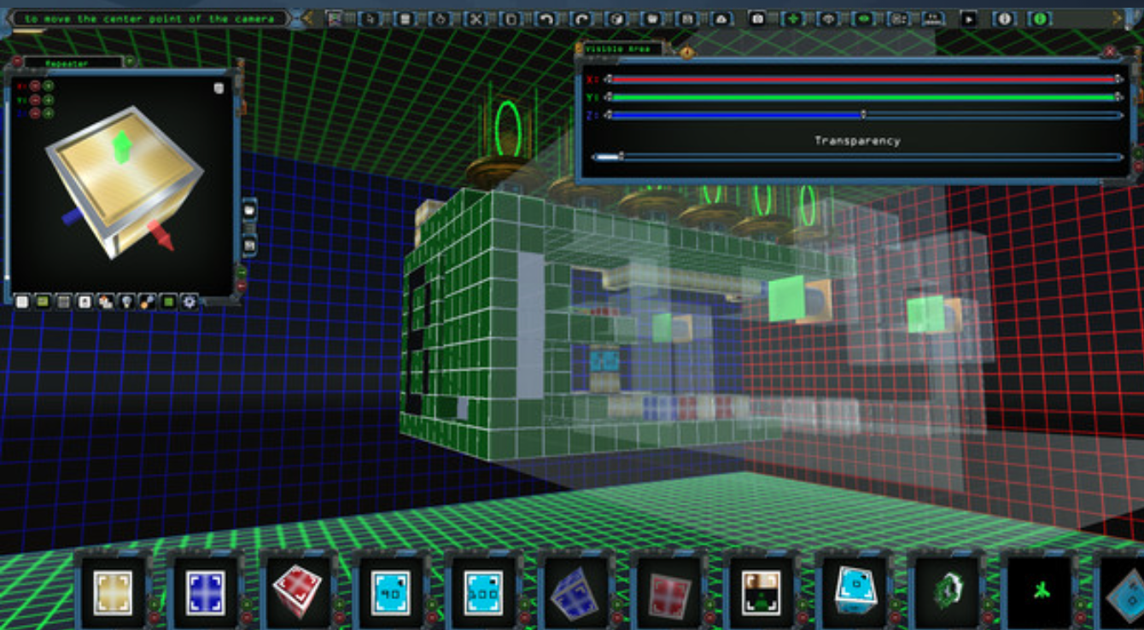Close the Visible Area panel
The height and width of the screenshot is (630, 1144).
pos(1110,51)
